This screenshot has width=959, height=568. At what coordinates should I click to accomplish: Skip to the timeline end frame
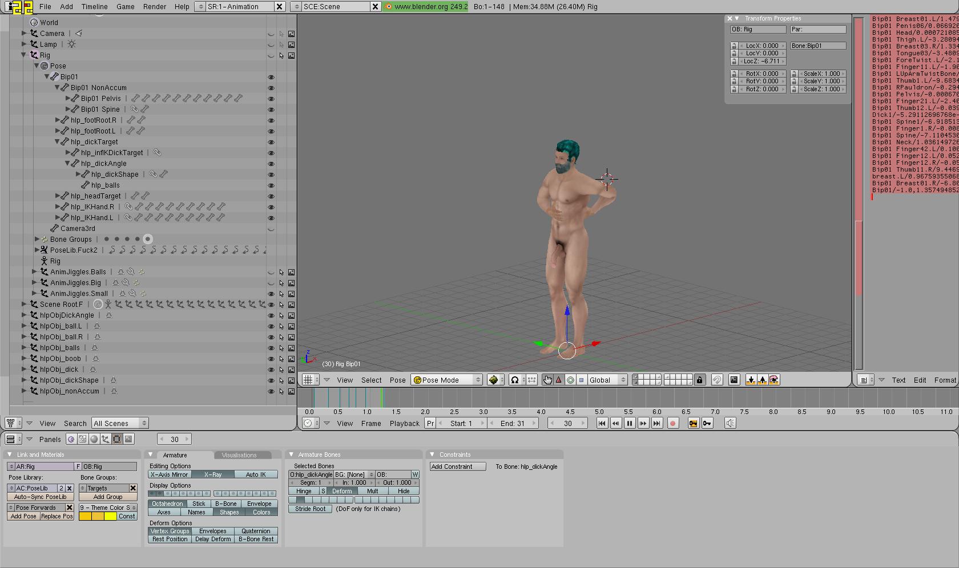[x=656, y=423]
